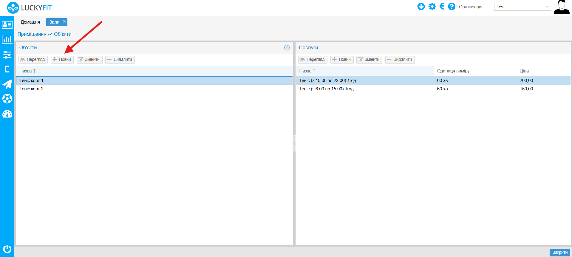Open the dashboard gauge sidebar icon
The height and width of the screenshot is (257, 572).
coord(7,114)
